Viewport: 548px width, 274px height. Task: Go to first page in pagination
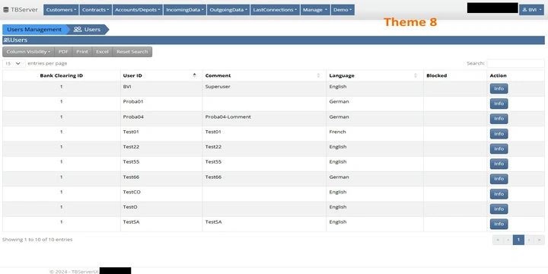[x=497, y=240]
